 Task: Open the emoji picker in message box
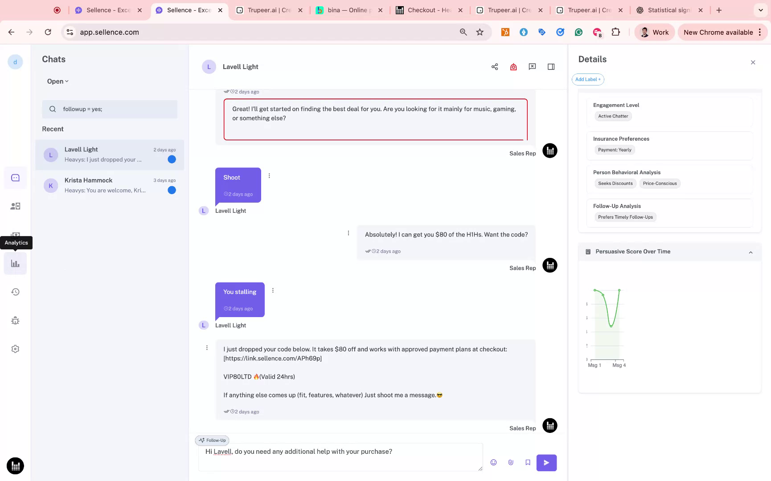coord(493,462)
